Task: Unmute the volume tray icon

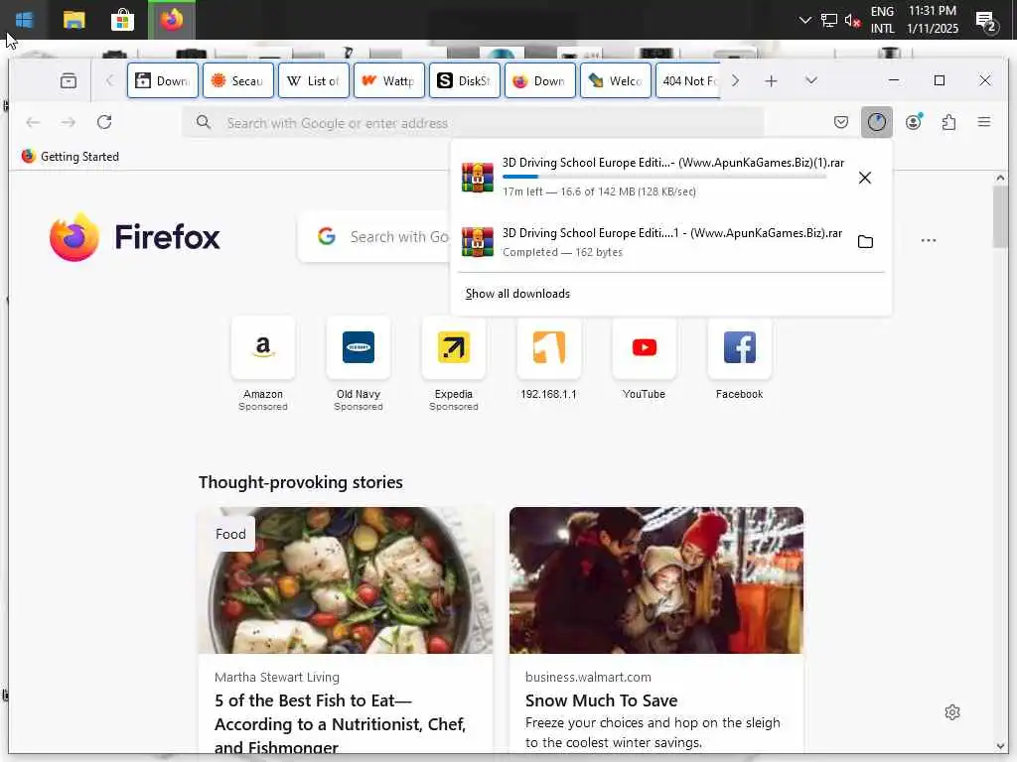Action: [851, 20]
